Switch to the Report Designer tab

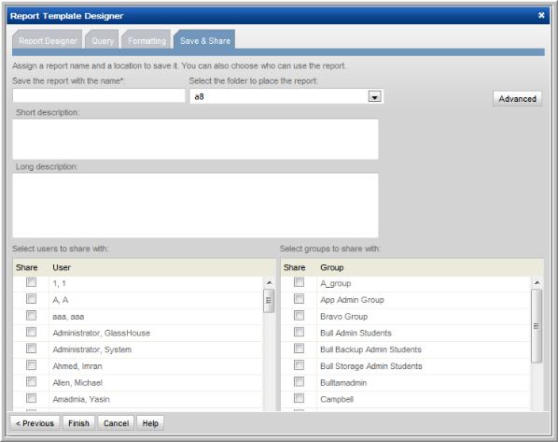(x=48, y=39)
